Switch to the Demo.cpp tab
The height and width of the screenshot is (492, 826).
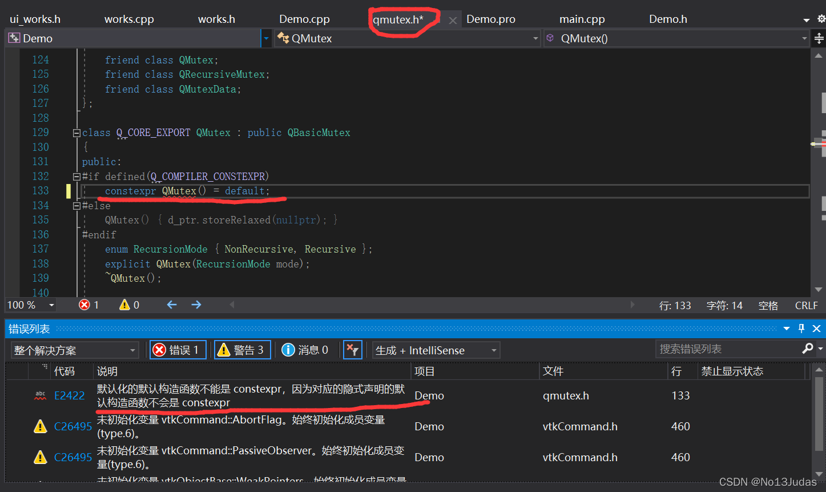pos(304,18)
